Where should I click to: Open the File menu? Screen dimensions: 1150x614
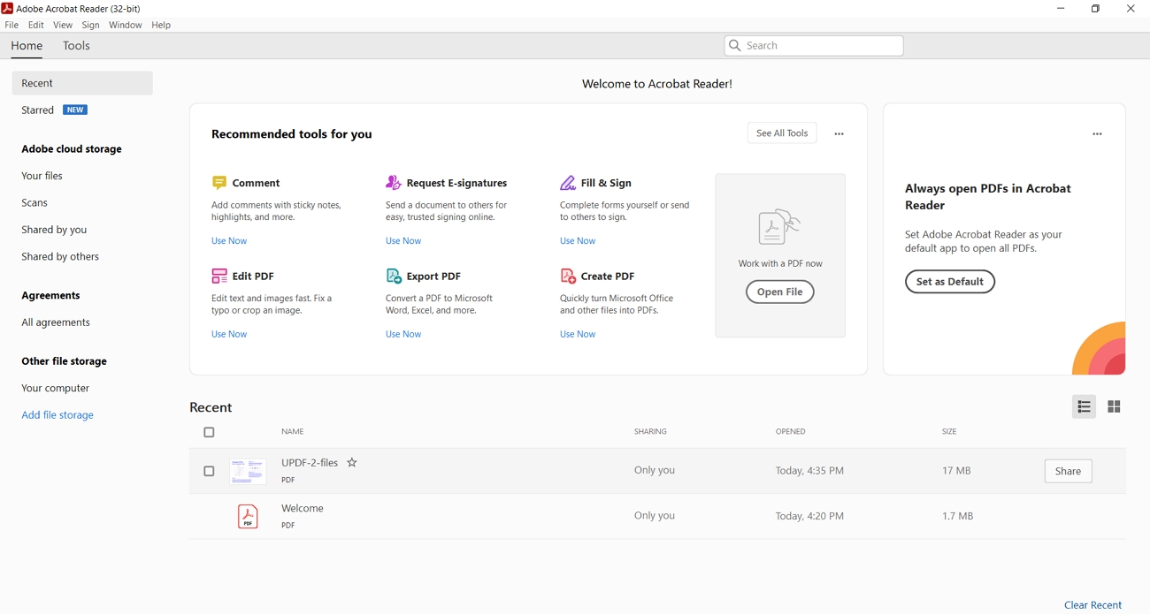pyautogui.click(x=11, y=25)
